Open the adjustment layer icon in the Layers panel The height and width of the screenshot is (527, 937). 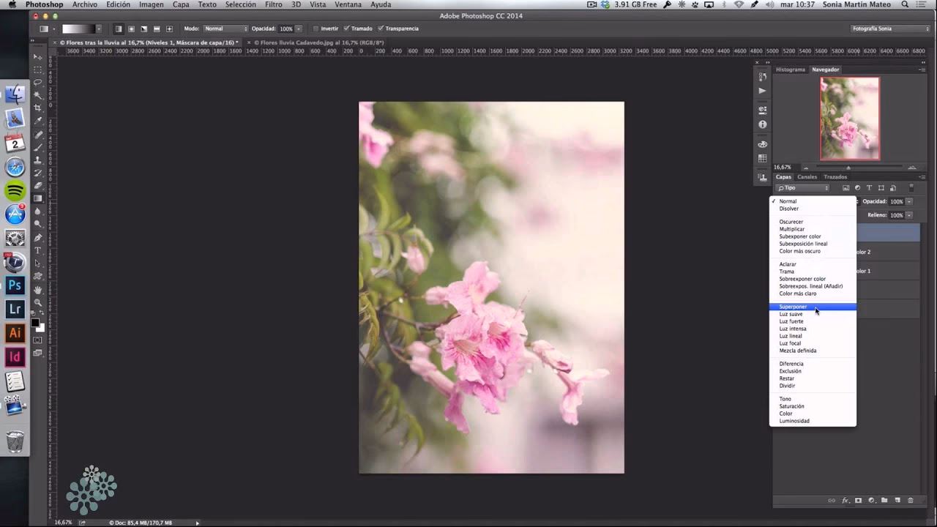click(x=871, y=501)
